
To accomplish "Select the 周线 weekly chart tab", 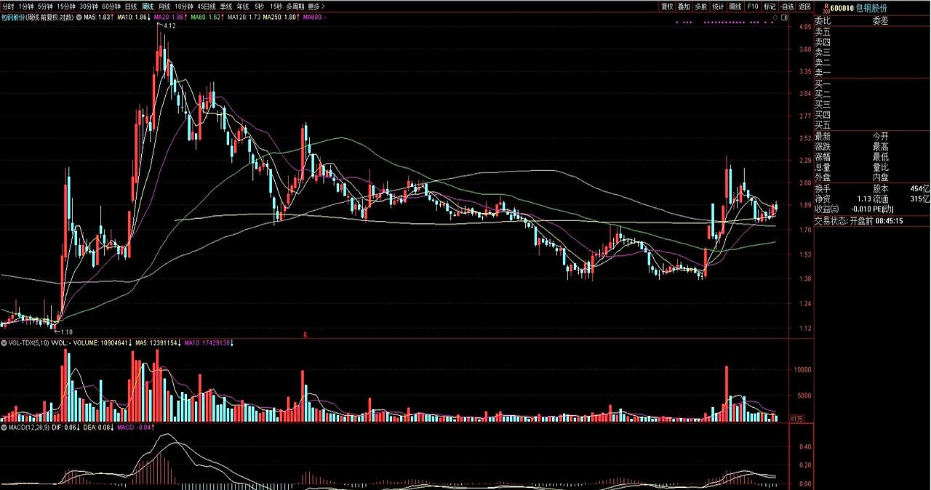I will pos(148,6).
